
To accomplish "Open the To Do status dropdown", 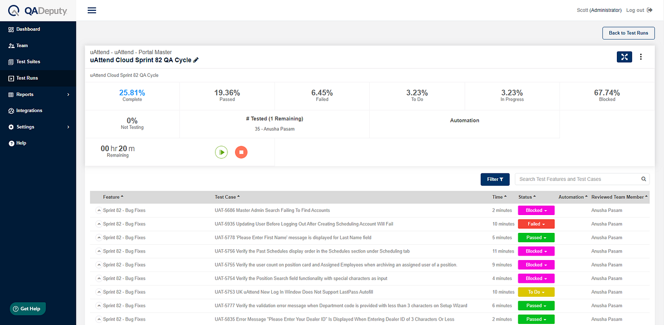I will point(536,292).
